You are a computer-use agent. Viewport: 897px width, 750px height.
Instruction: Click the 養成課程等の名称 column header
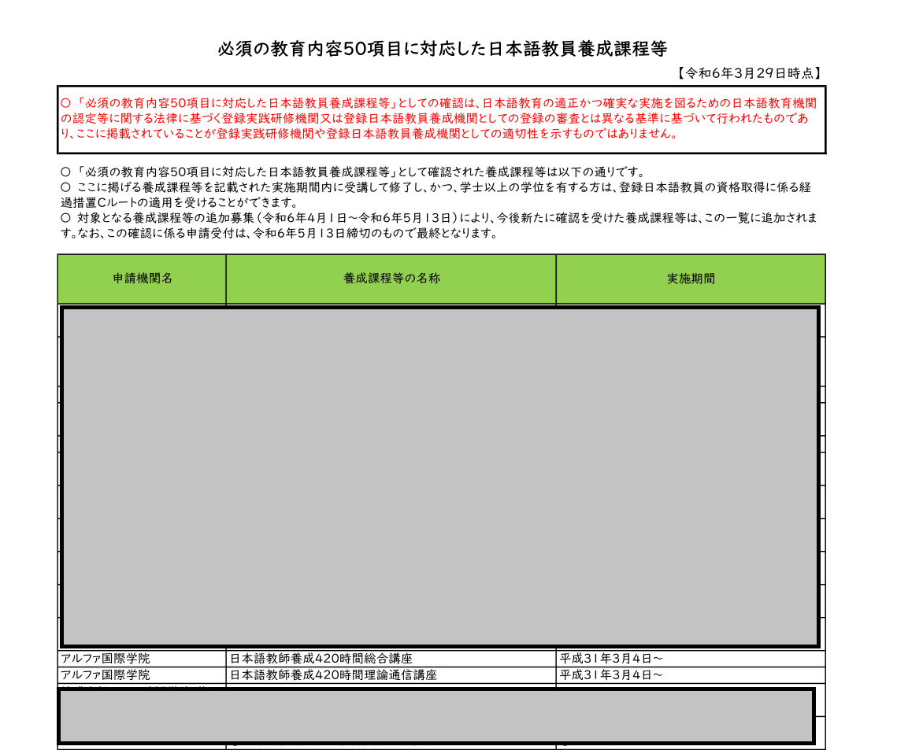click(391, 279)
